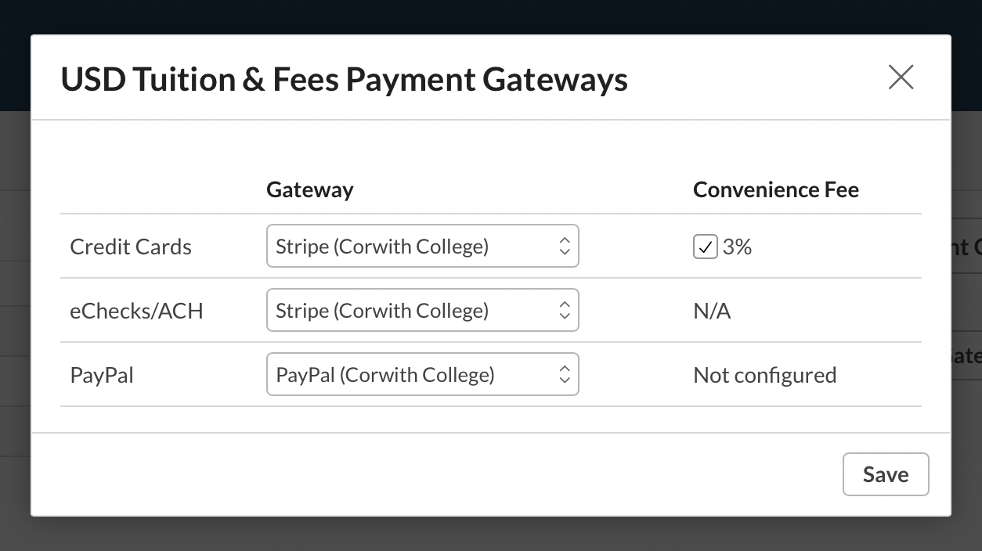The width and height of the screenshot is (982, 551).
Task: Expand the eChecks/ACH gateway selector
Action: (423, 310)
